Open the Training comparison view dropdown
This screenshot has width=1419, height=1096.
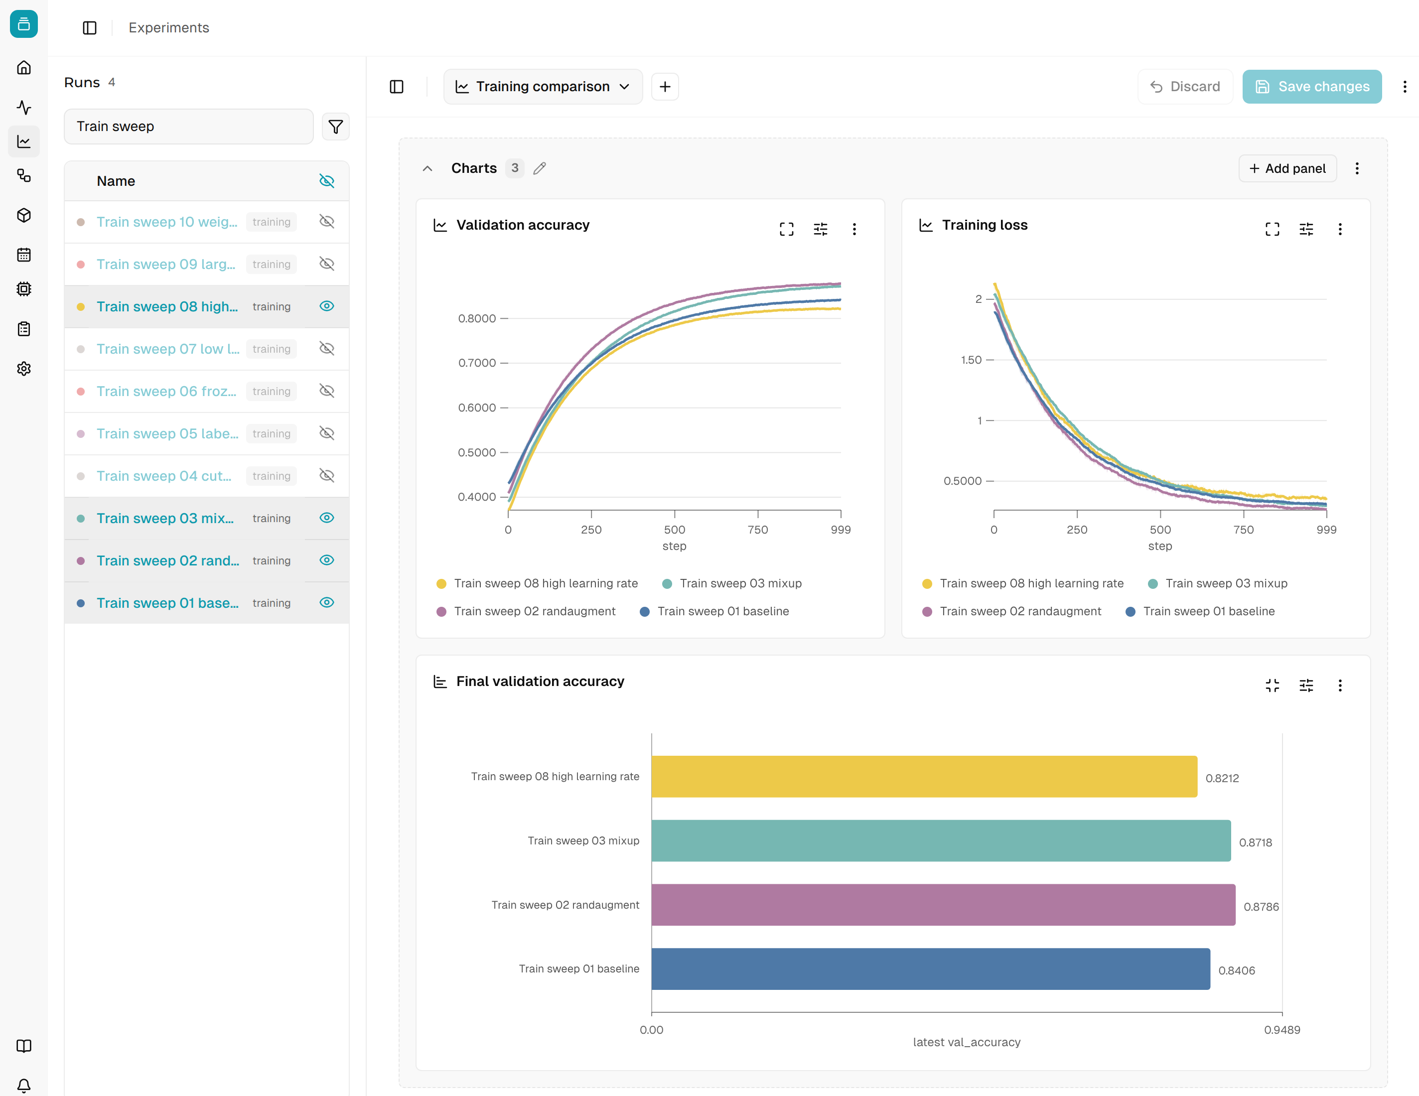tap(543, 86)
